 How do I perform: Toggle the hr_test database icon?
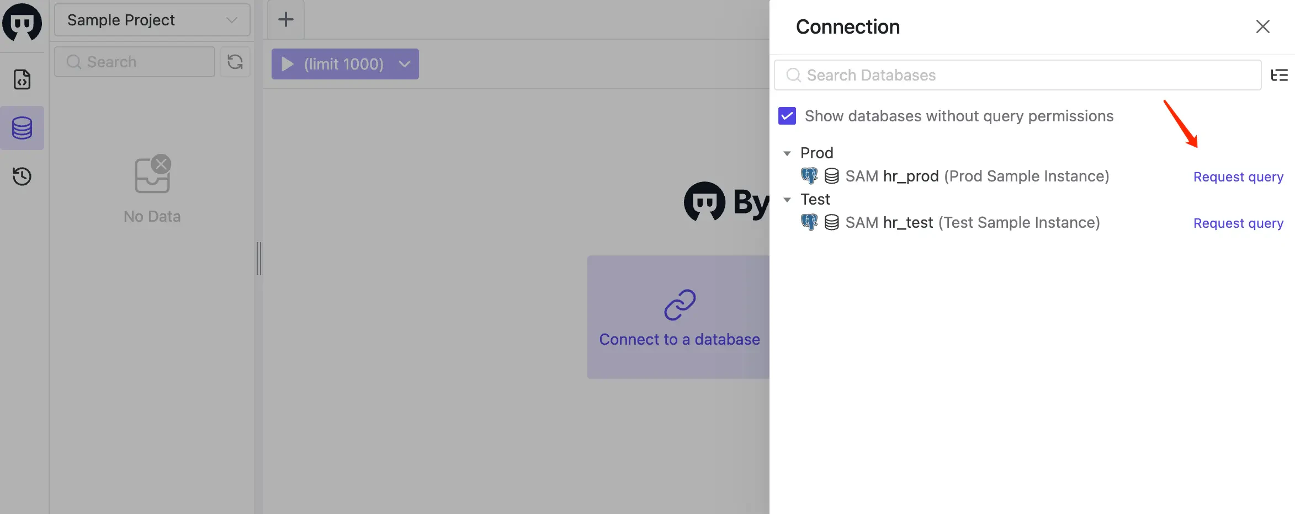pos(809,222)
